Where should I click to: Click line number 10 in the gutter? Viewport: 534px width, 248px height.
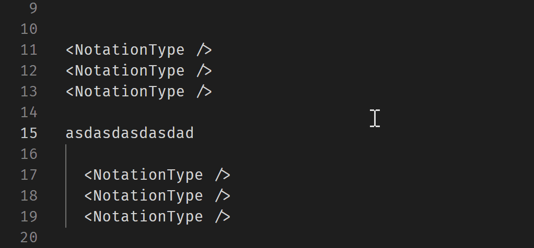pyautogui.click(x=29, y=29)
